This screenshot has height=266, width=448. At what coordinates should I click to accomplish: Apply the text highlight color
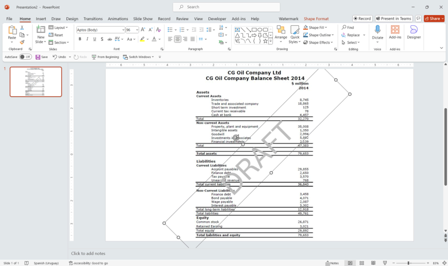click(142, 39)
